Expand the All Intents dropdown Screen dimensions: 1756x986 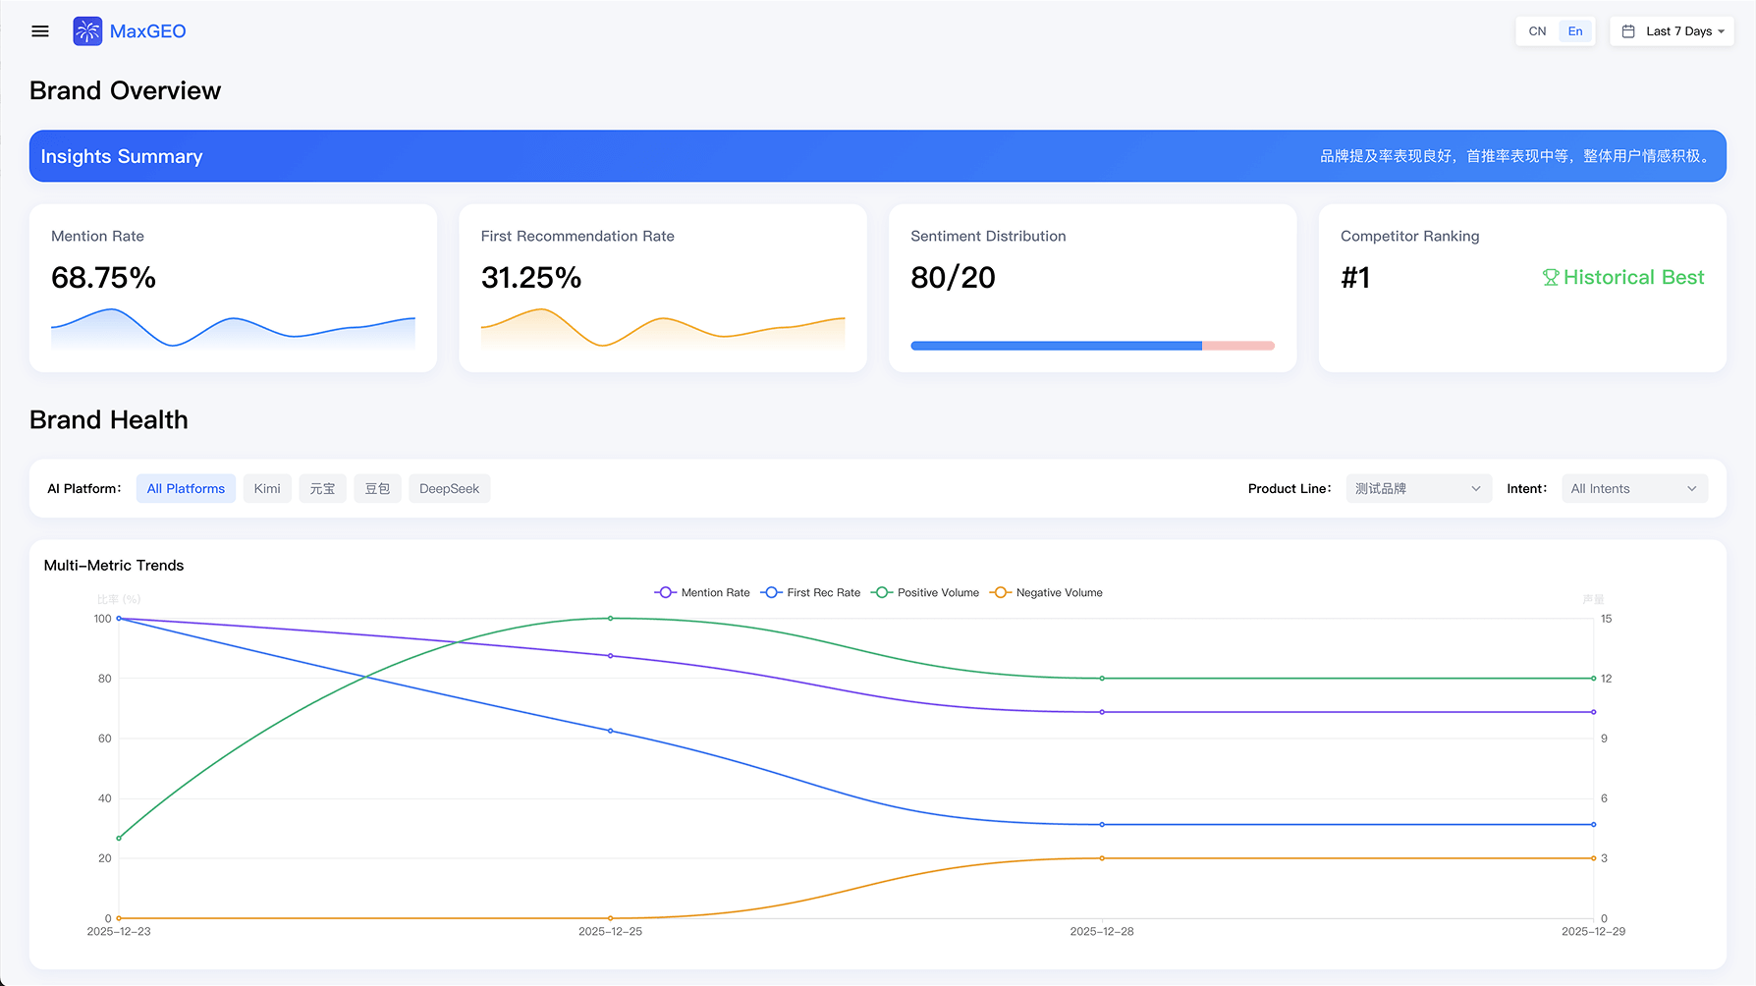[1633, 488]
